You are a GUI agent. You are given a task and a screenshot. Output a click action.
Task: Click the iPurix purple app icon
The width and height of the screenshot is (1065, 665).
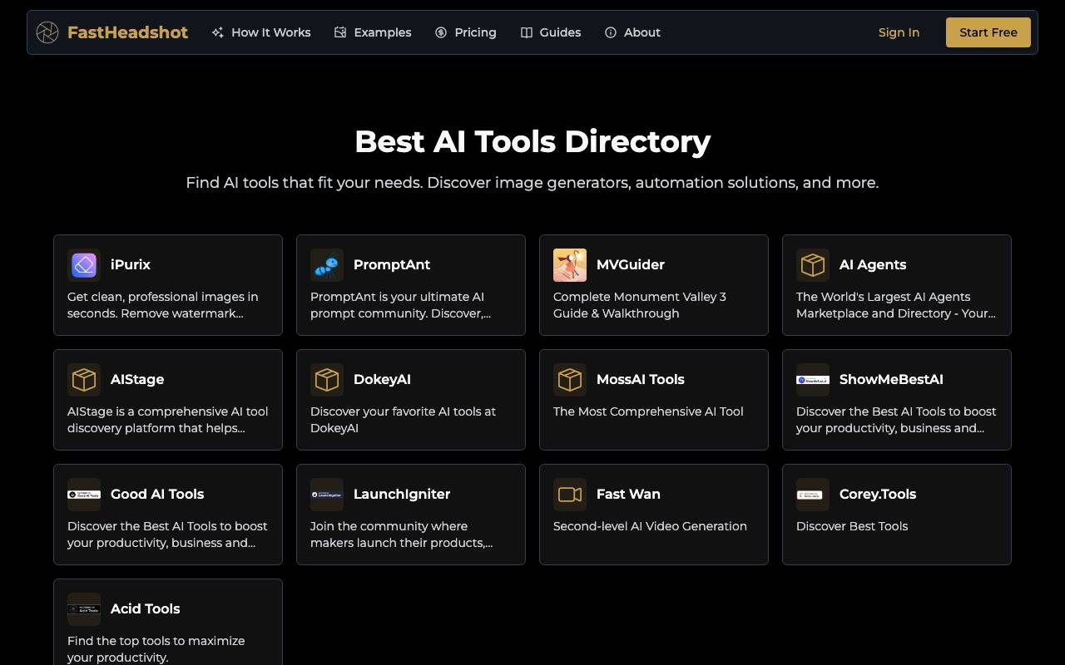click(84, 265)
